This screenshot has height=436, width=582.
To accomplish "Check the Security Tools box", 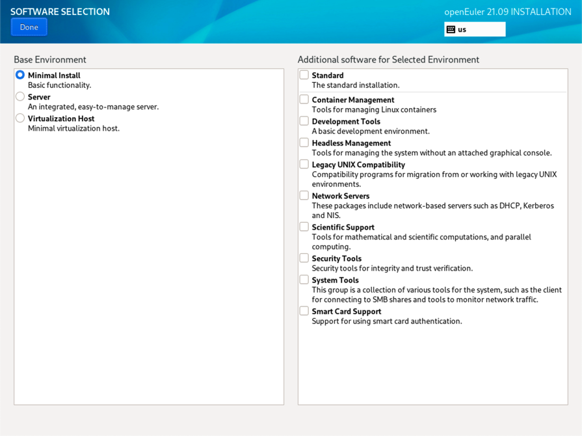I will click(x=304, y=258).
